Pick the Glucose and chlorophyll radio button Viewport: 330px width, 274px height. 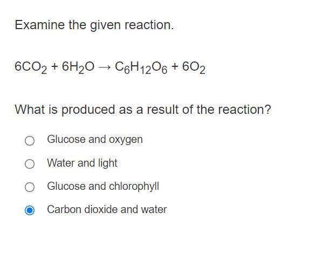click(30, 187)
